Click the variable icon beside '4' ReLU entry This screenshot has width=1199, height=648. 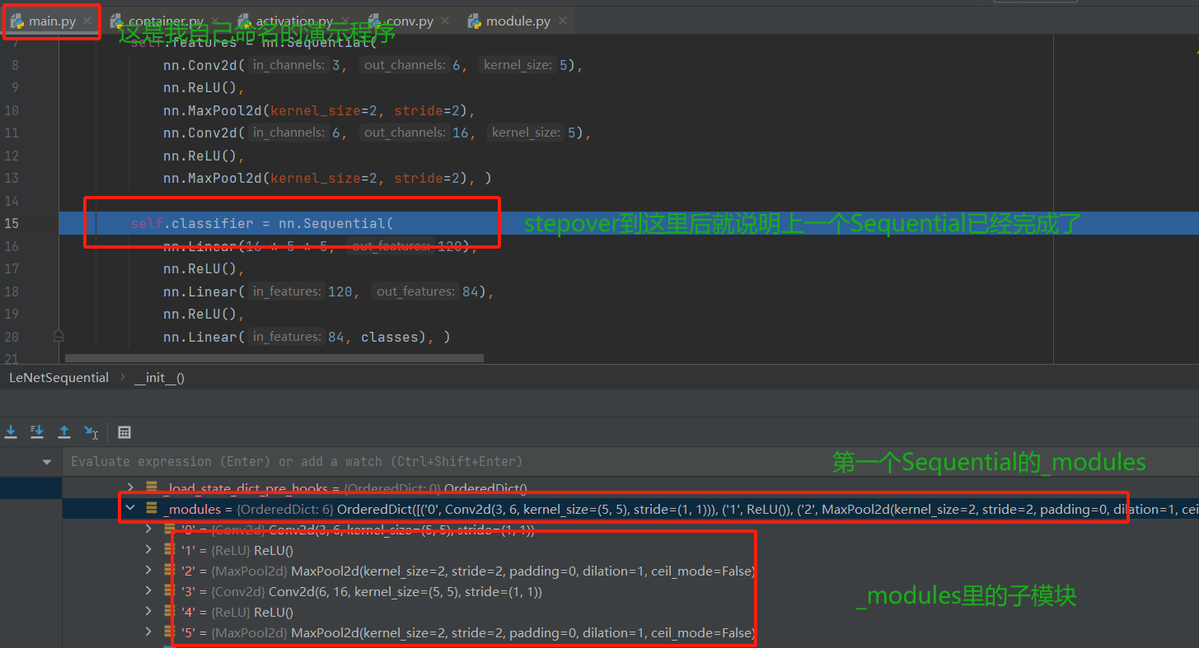(171, 612)
